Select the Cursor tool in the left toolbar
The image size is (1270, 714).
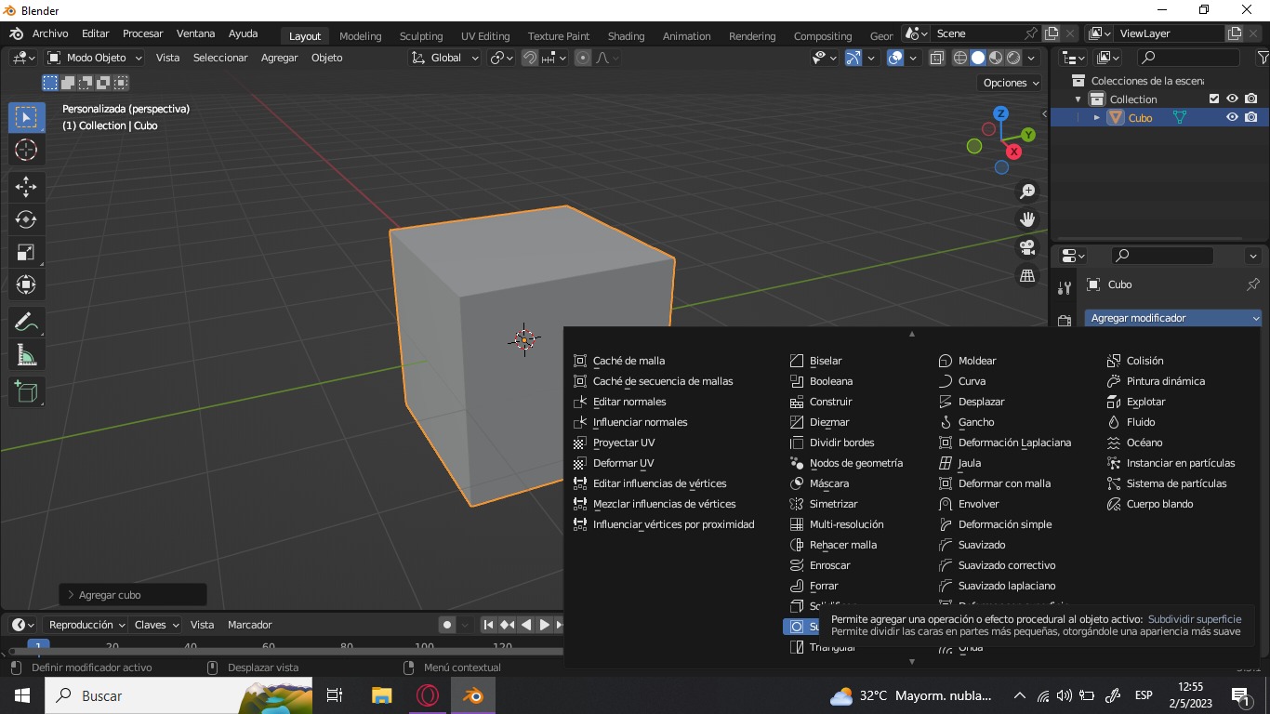(26, 150)
